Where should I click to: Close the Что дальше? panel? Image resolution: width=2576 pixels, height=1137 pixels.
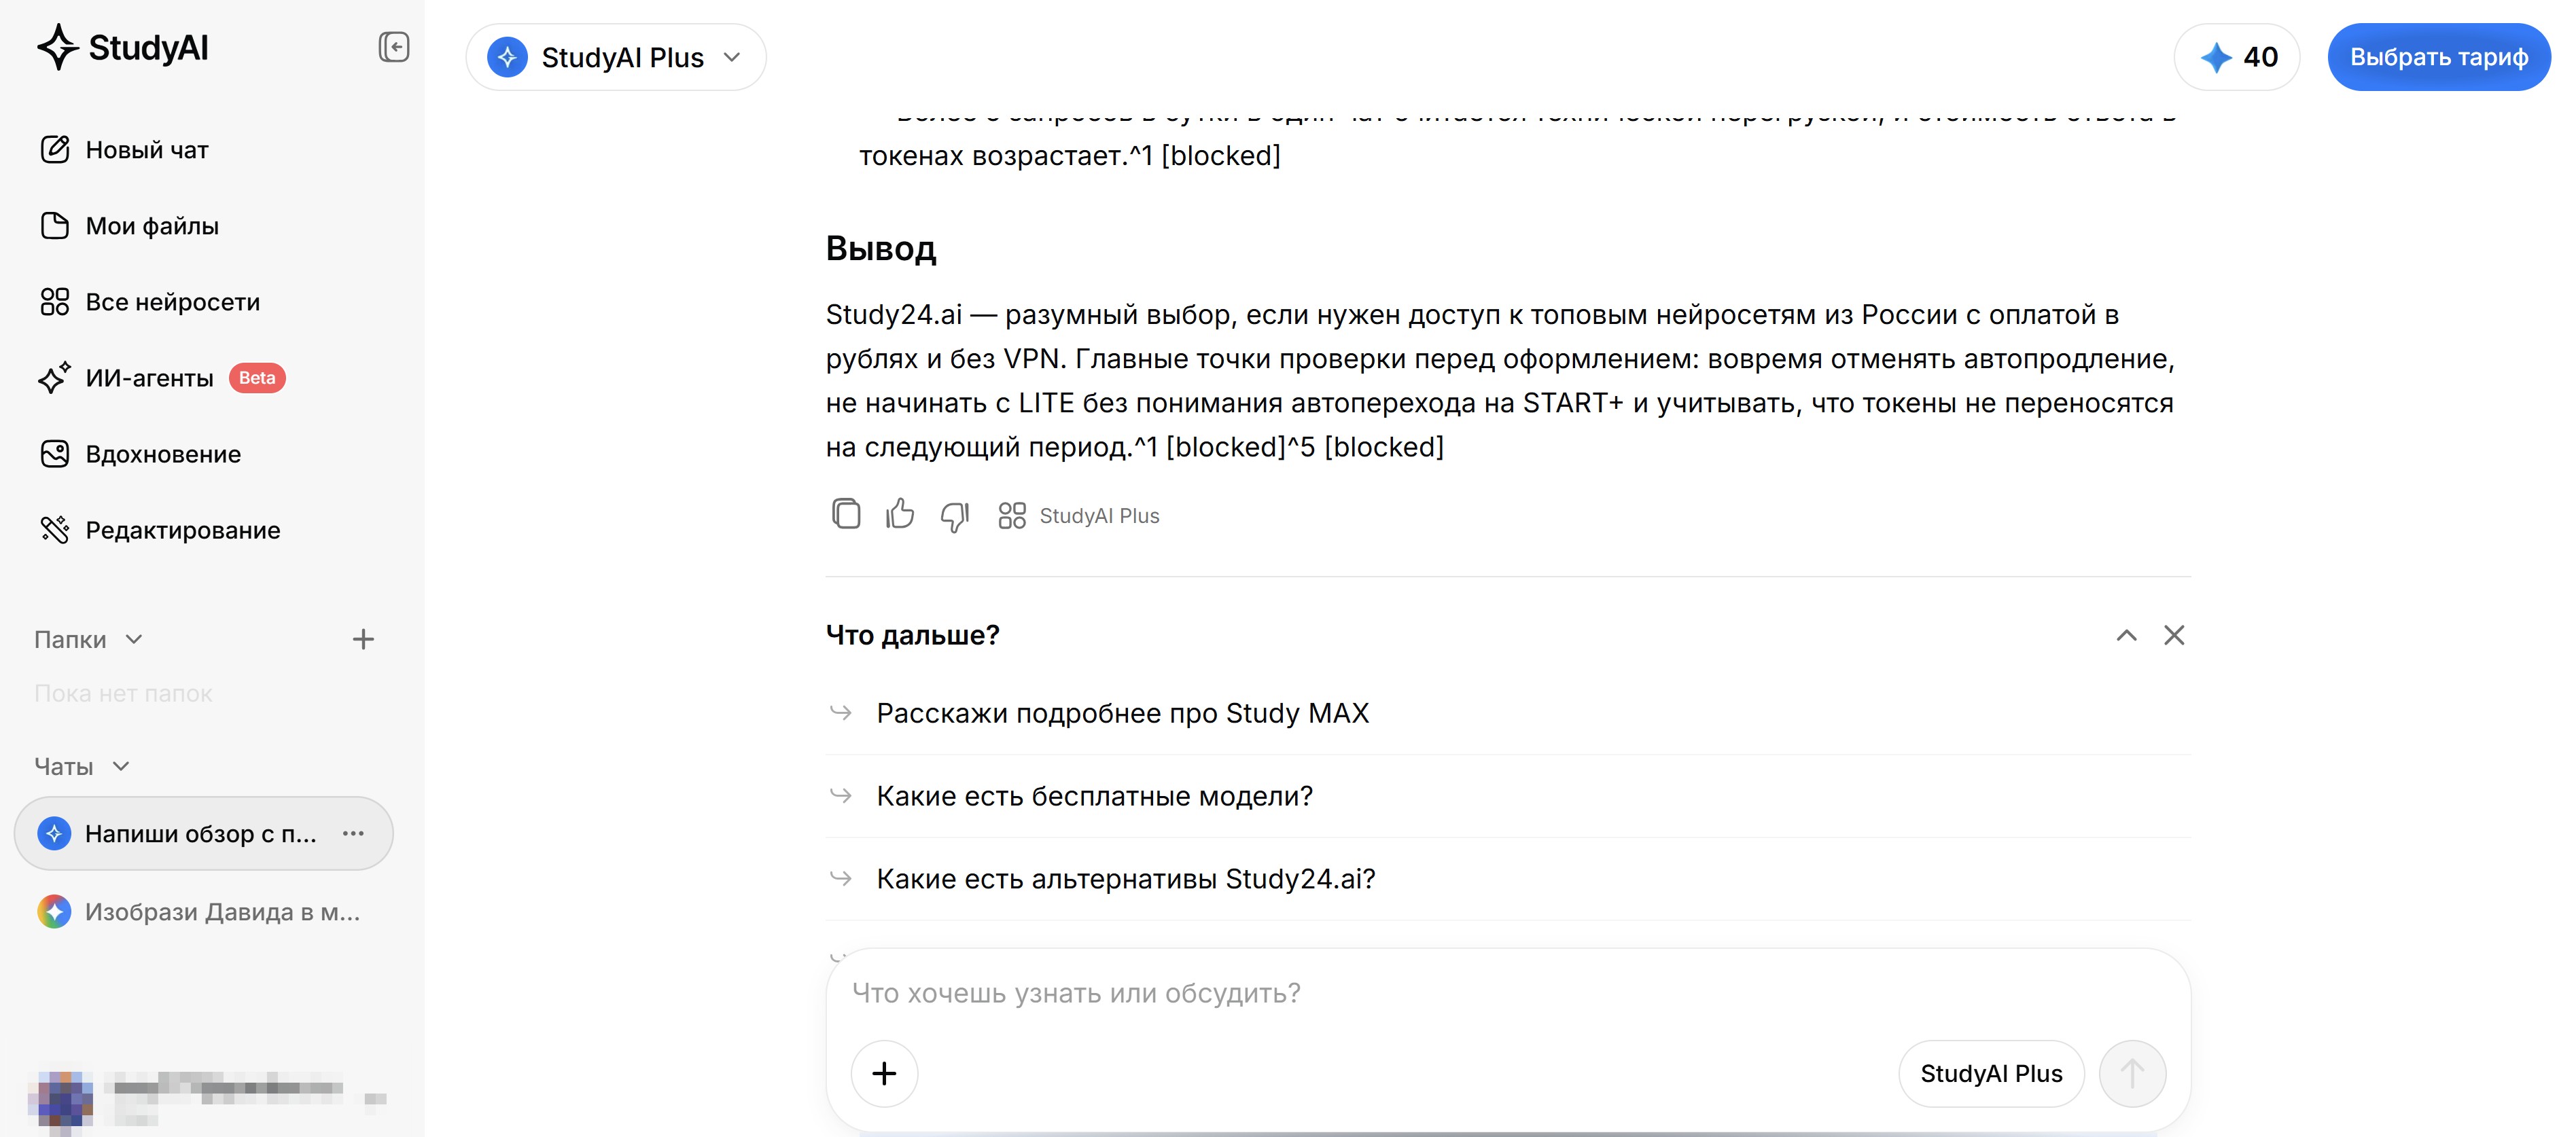pyautogui.click(x=2174, y=635)
